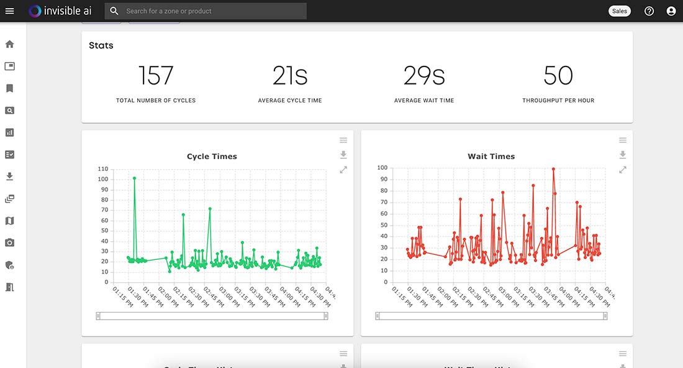683x368 pixels.
Task: Open the checklist sidebar icon
Action: pos(9,154)
